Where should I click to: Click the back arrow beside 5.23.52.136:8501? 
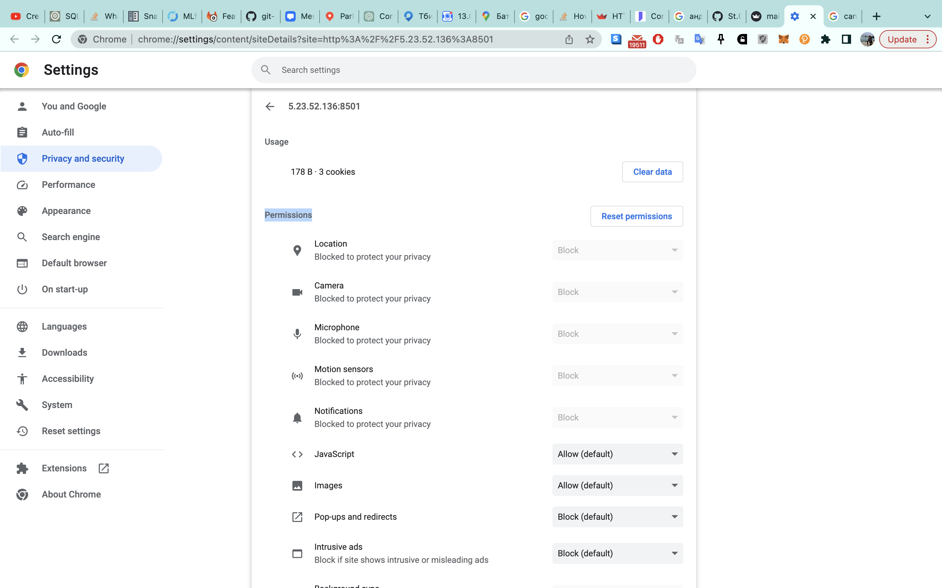[x=270, y=106]
